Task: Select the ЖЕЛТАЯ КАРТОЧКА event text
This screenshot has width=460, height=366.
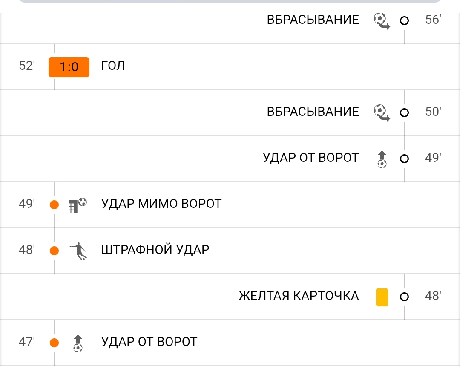Action: tap(299, 296)
